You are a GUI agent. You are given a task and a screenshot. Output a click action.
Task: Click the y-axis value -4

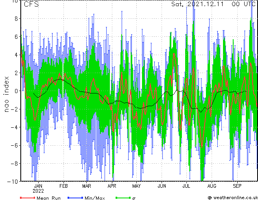tap(14, 127)
